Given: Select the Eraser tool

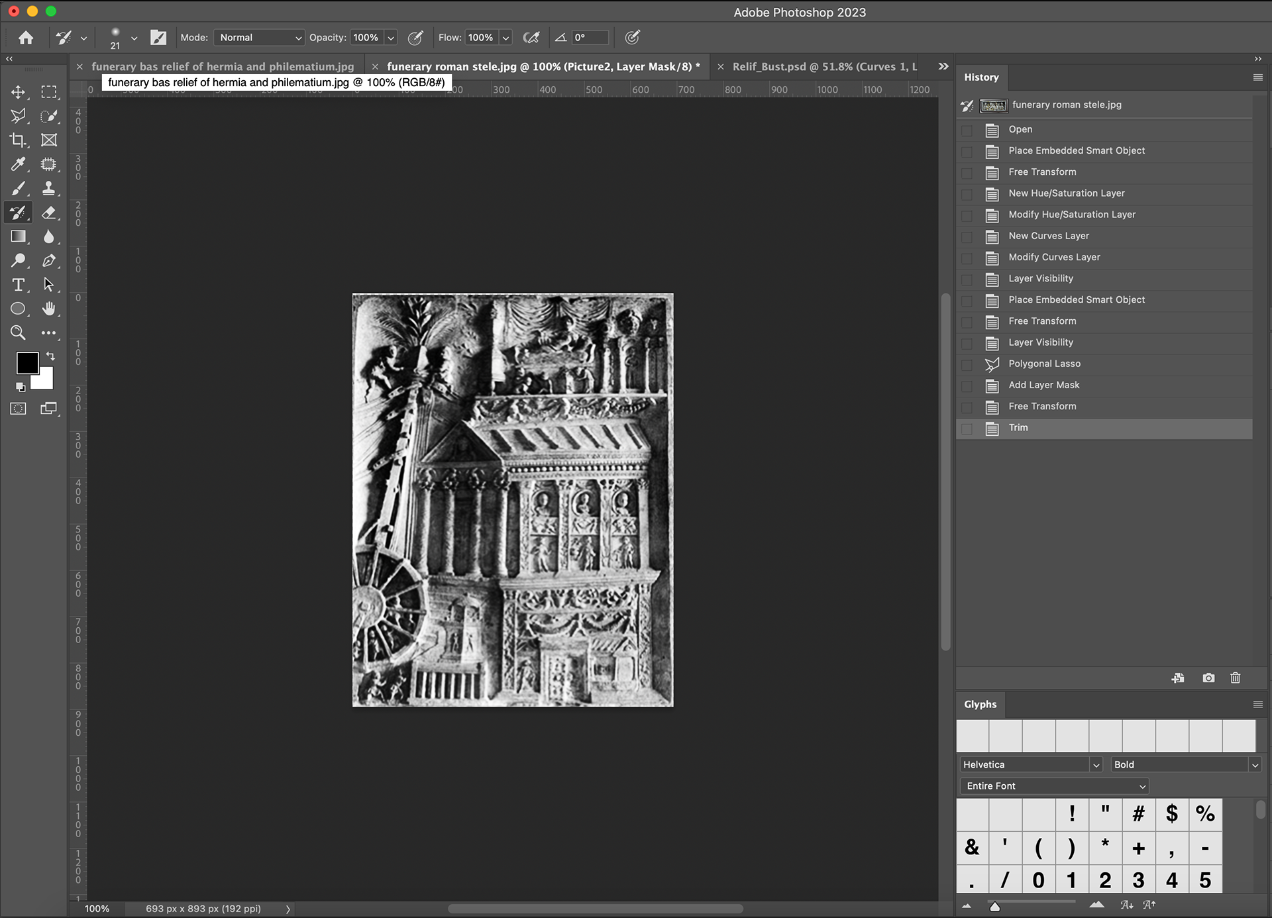Looking at the screenshot, I should (48, 213).
